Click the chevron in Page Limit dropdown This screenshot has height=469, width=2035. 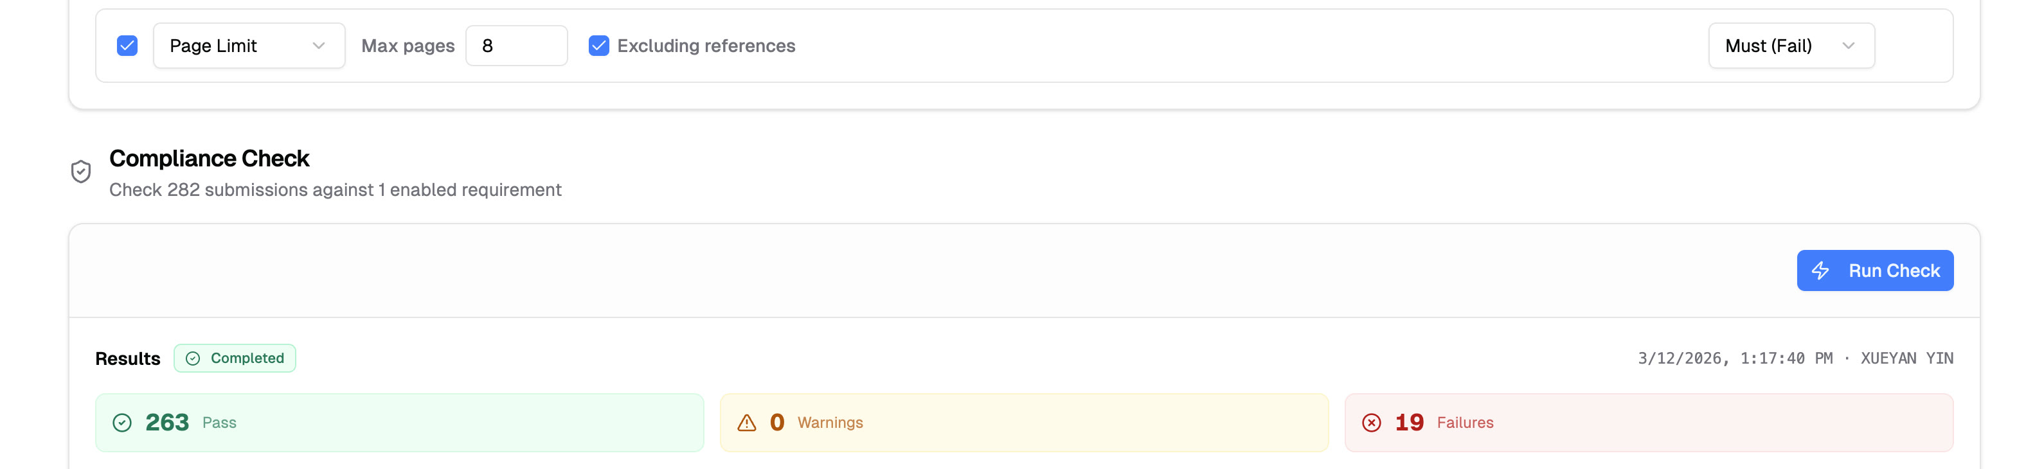318,46
